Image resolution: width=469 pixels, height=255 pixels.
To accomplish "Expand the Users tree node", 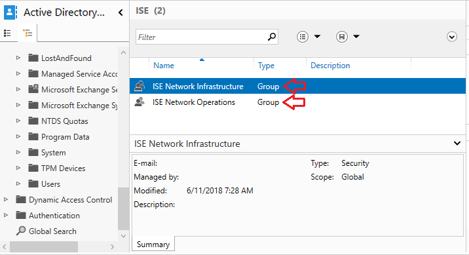I will coord(18,184).
